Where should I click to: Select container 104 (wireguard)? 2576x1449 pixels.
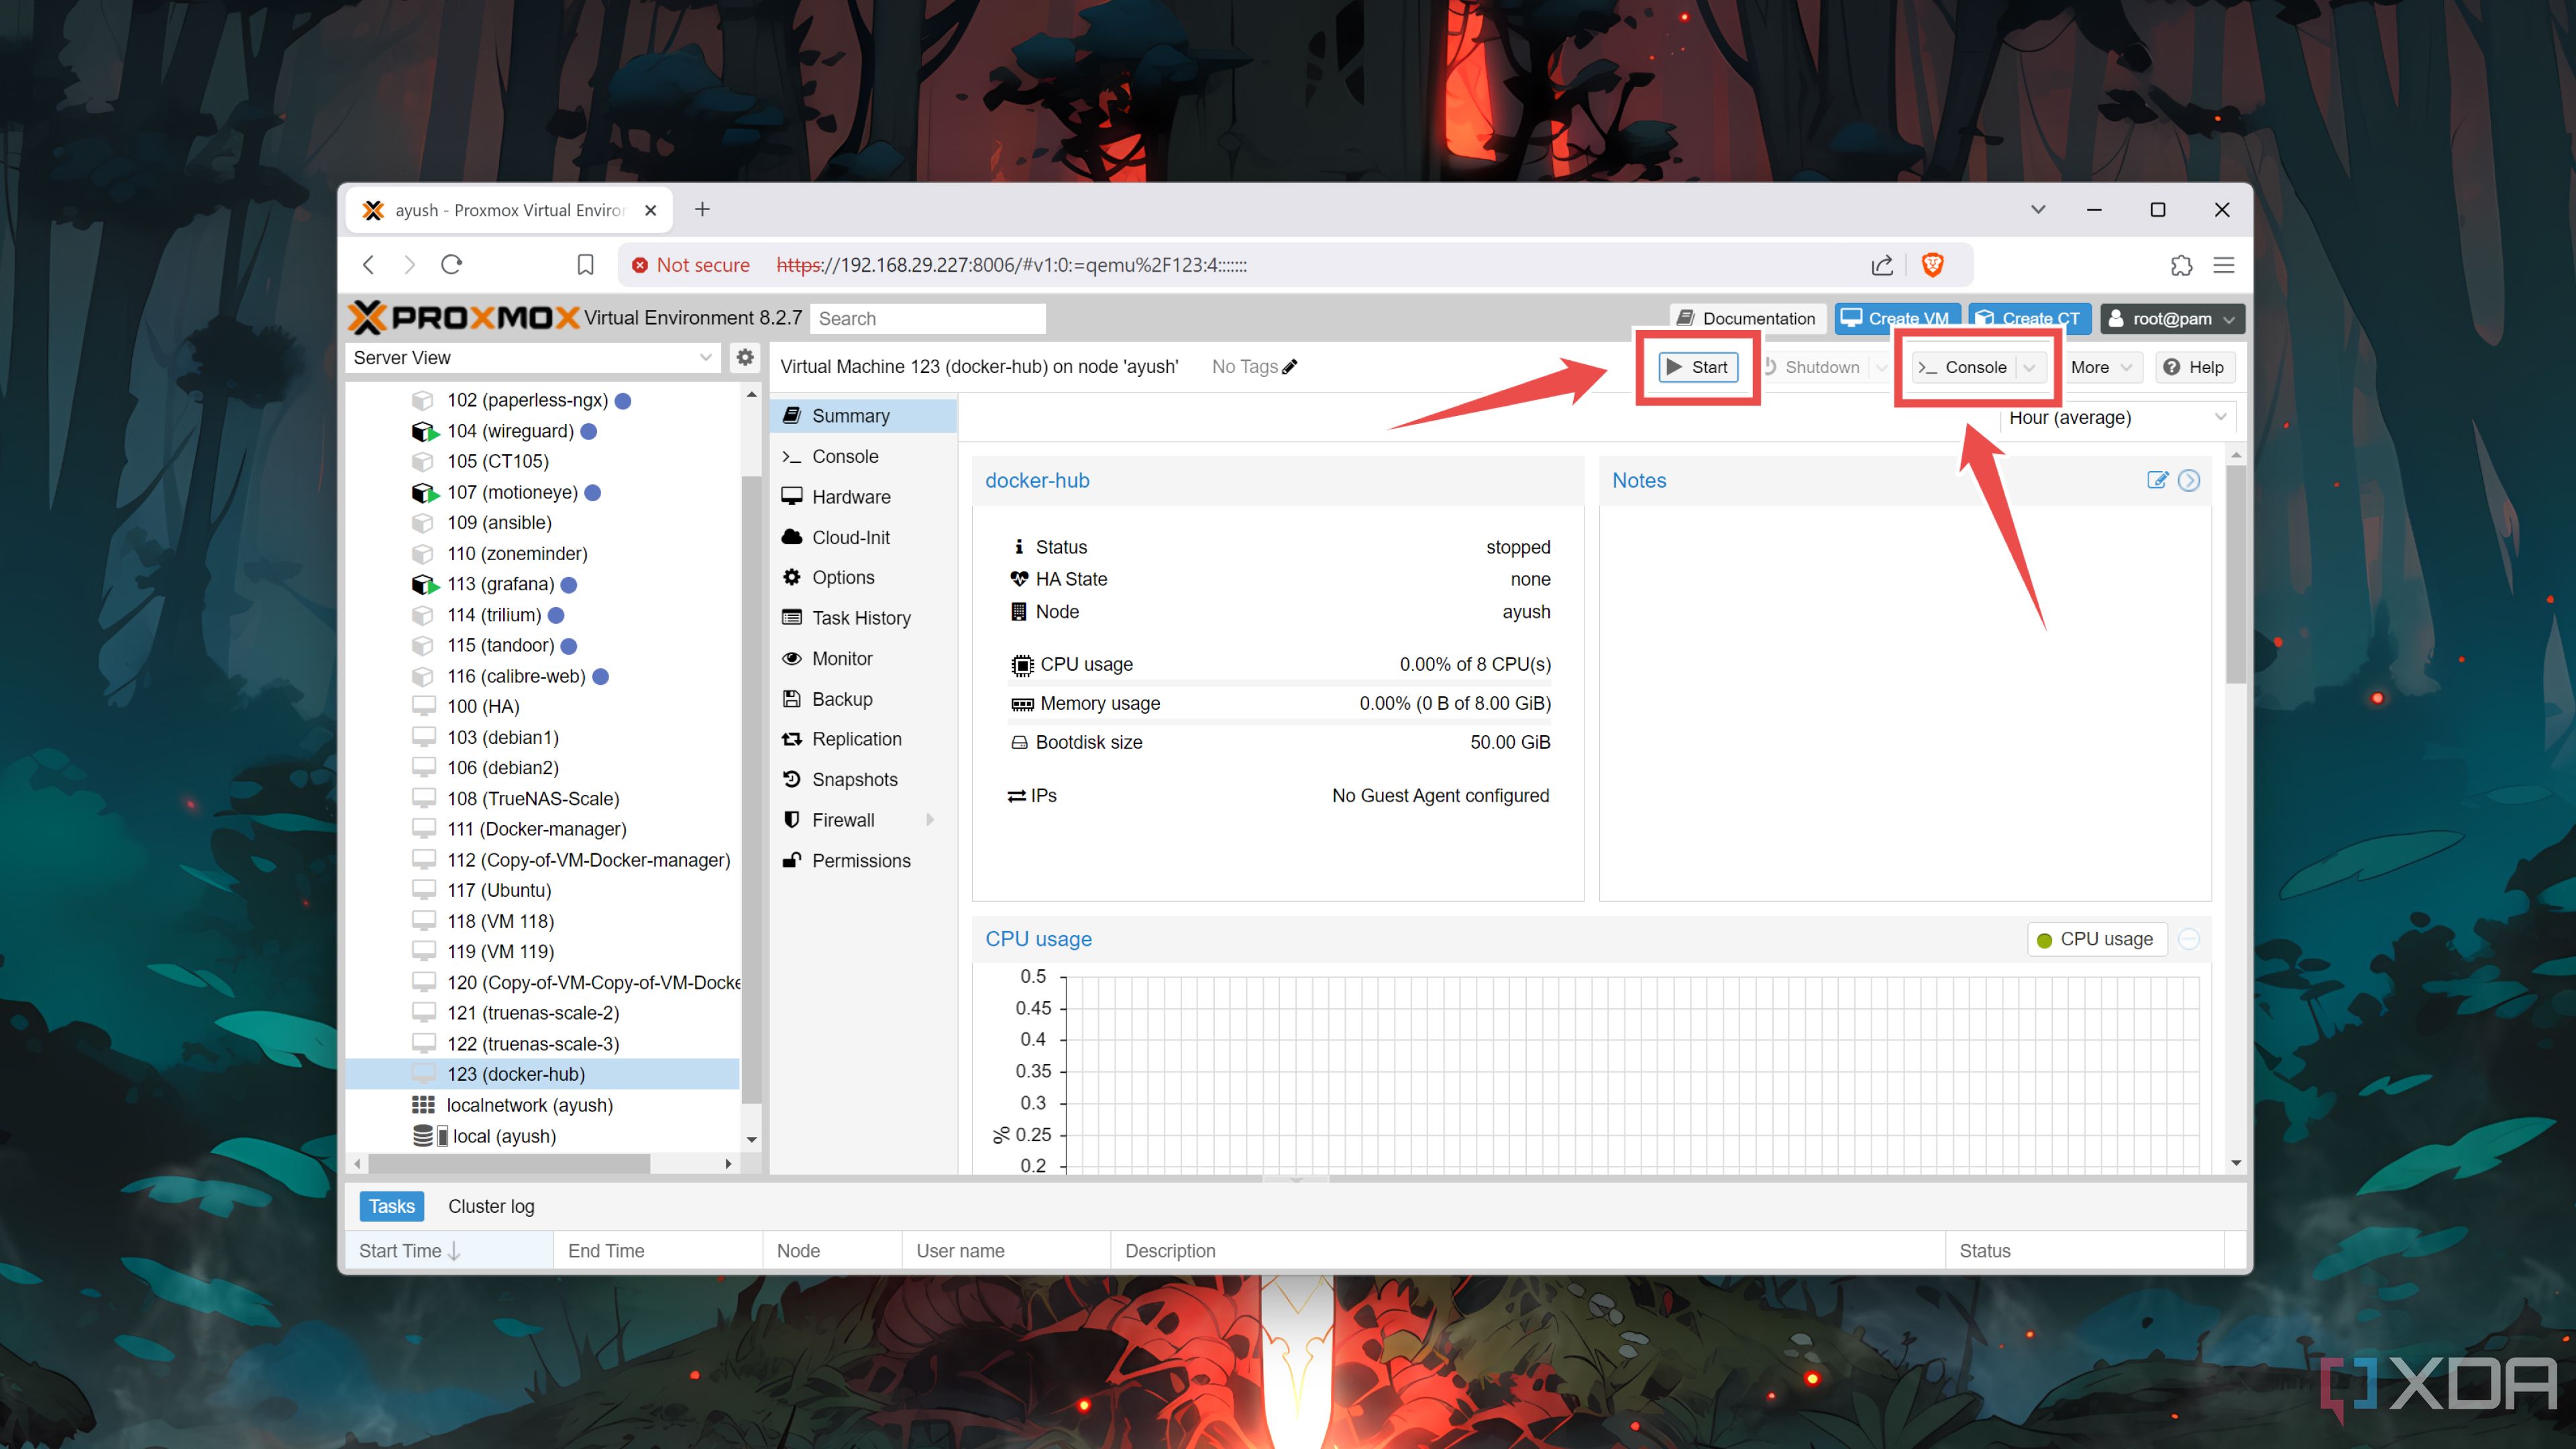point(510,431)
